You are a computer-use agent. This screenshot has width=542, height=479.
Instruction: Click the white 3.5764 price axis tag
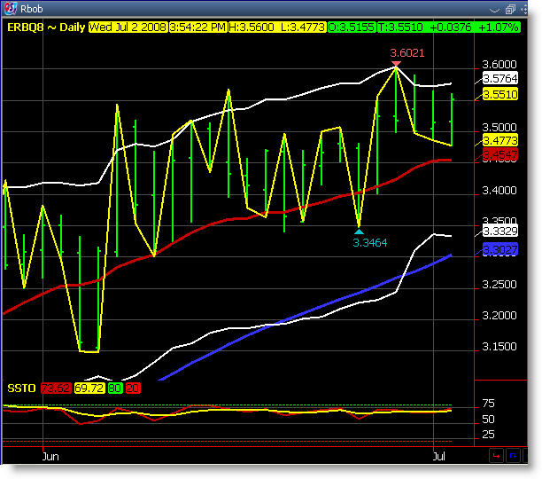[x=499, y=79]
